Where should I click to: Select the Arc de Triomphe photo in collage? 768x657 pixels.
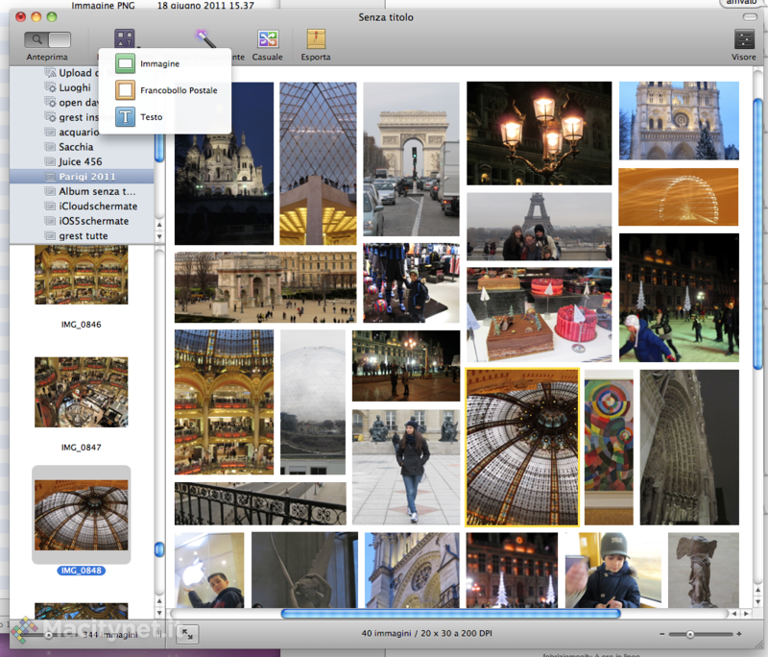[x=412, y=158]
